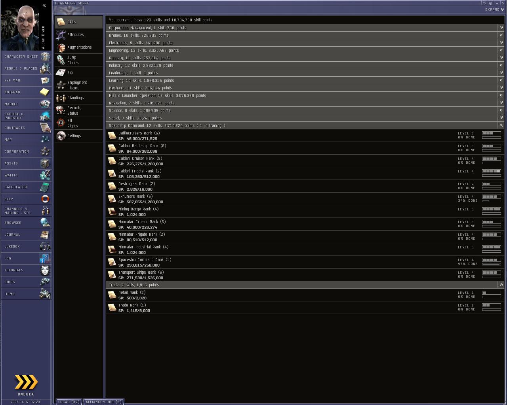This screenshot has height=405, width=507.
Task: Open the Corporation icon
Action: click(x=45, y=151)
